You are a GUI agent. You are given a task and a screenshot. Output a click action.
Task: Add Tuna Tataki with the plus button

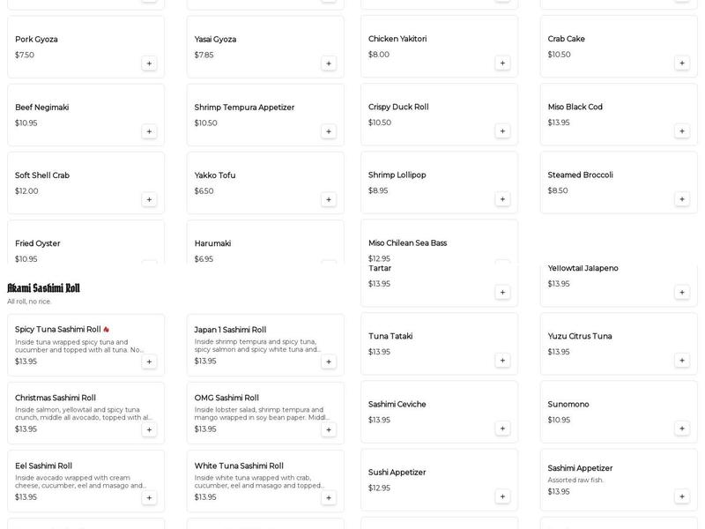coord(502,360)
